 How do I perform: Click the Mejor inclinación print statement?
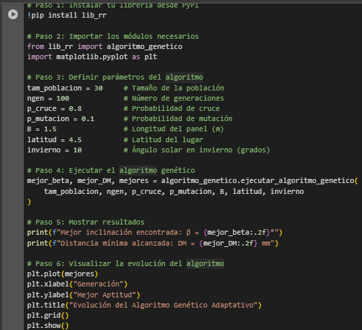click(154, 232)
